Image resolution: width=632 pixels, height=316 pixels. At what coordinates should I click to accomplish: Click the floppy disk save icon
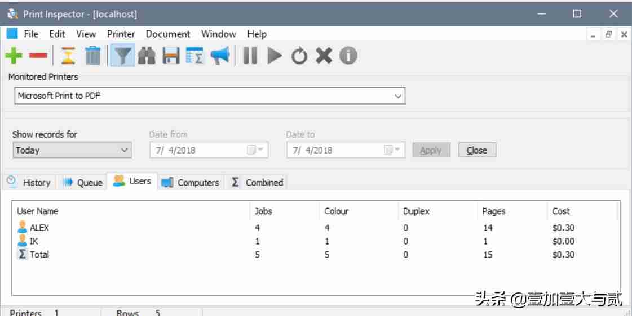[x=171, y=56]
